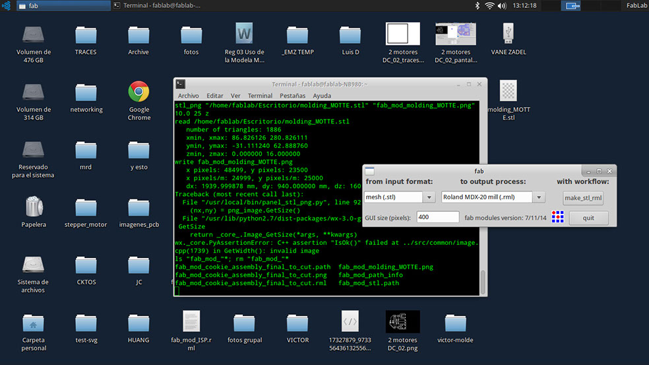The image size is (649, 365).
Task: Open the mrd folder
Action: pyautogui.click(x=86, y=150)
